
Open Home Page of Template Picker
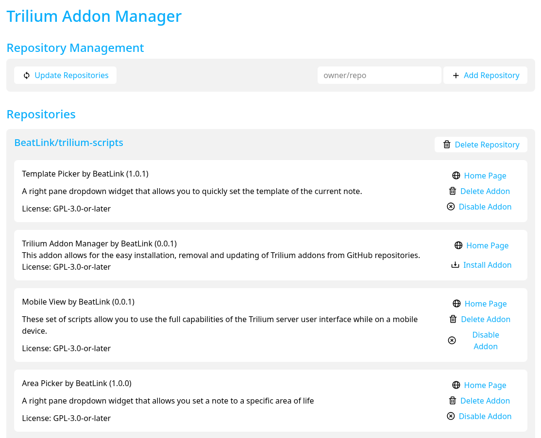pyautogui.click(x=485, y=176)
